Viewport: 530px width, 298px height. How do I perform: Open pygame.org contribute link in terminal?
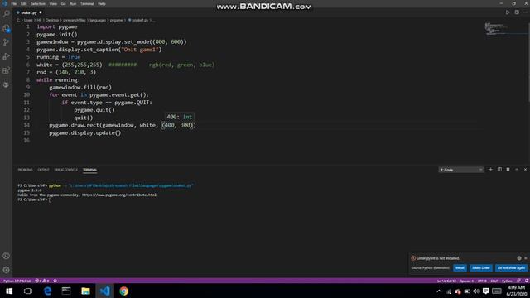pos(119,195)
